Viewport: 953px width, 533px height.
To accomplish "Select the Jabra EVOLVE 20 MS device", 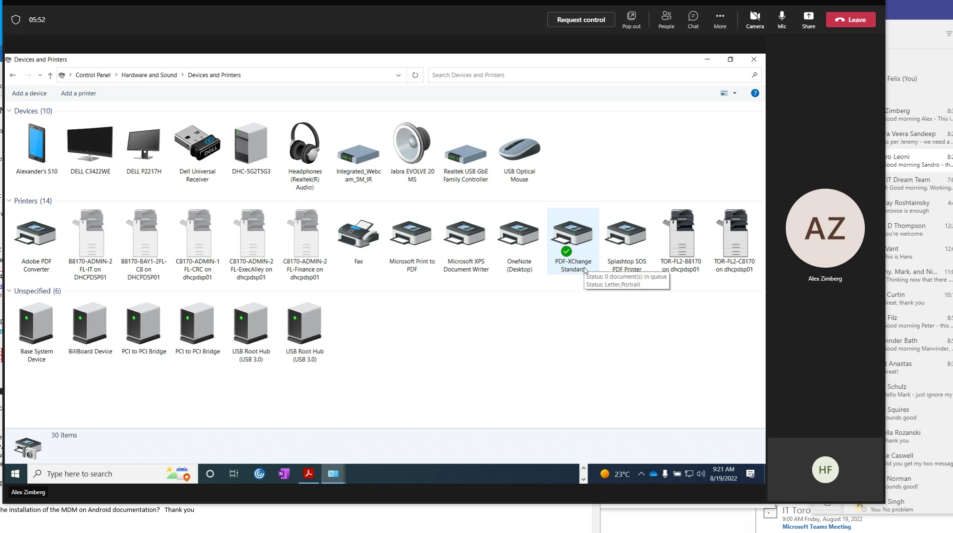I will 412,144.
